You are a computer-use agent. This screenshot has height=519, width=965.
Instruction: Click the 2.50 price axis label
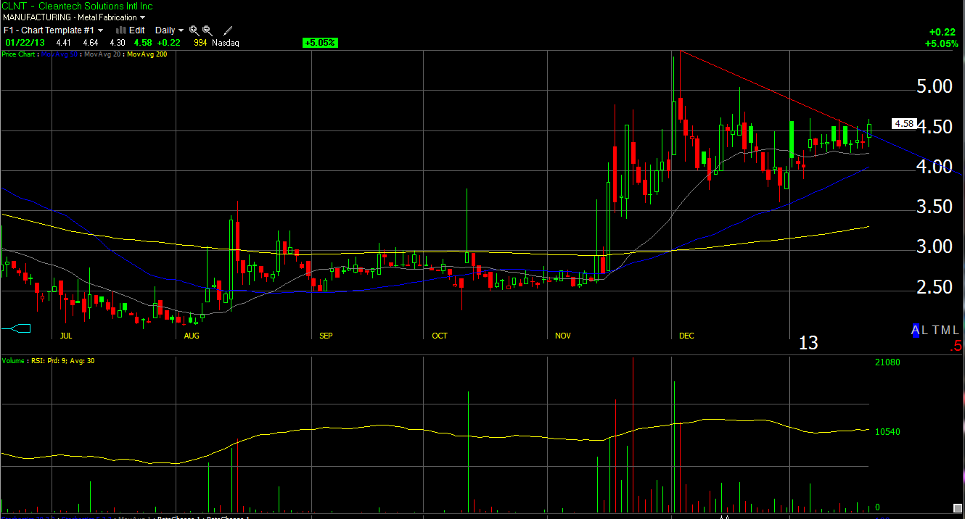(x=933, y=288)
